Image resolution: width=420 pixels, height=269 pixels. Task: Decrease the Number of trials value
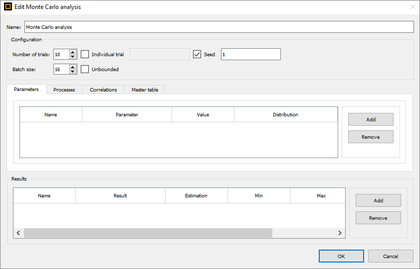(x=73, y=56)
